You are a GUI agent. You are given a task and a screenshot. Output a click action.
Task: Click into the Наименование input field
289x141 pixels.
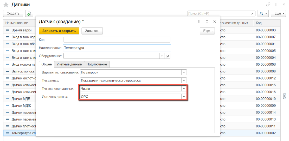point(117,48)
